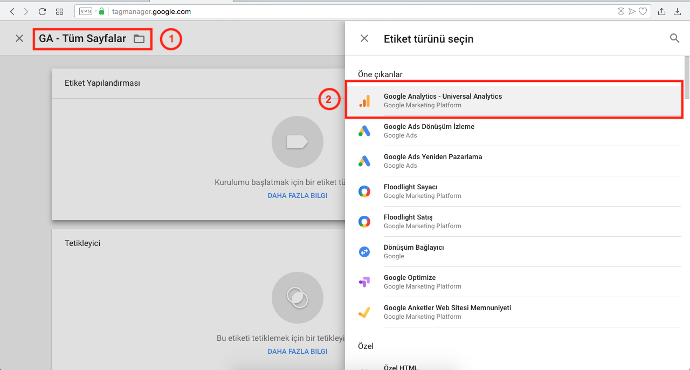
Task: Click the Tetikleyici heading
Action: pyautogui.click(x=82, y=243)
